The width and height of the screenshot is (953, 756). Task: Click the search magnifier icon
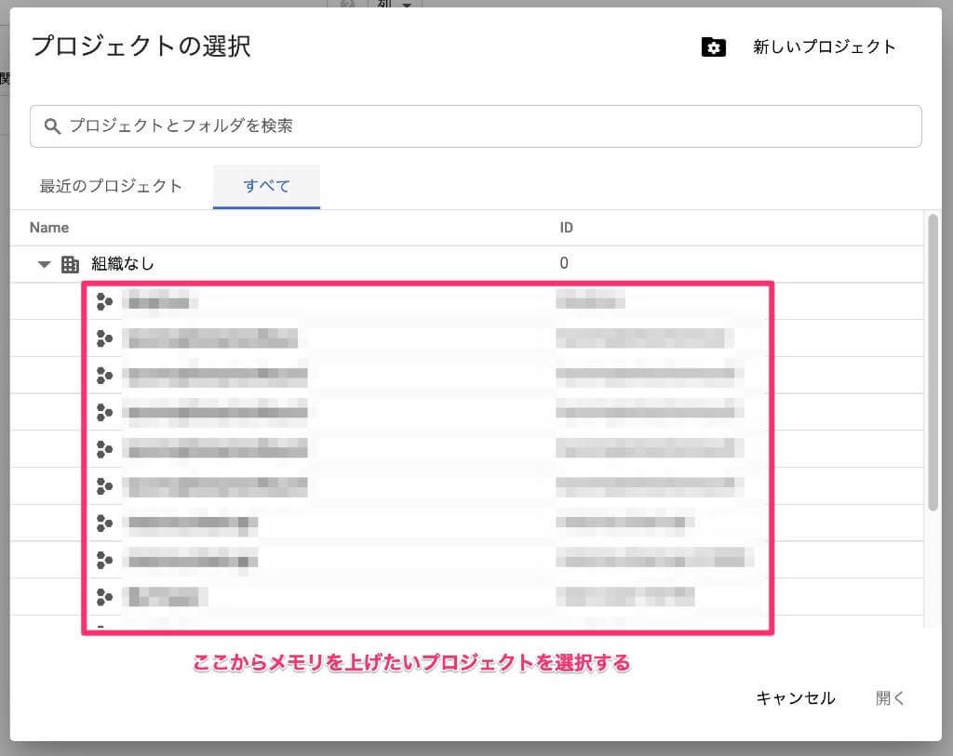tap(52, 126)
